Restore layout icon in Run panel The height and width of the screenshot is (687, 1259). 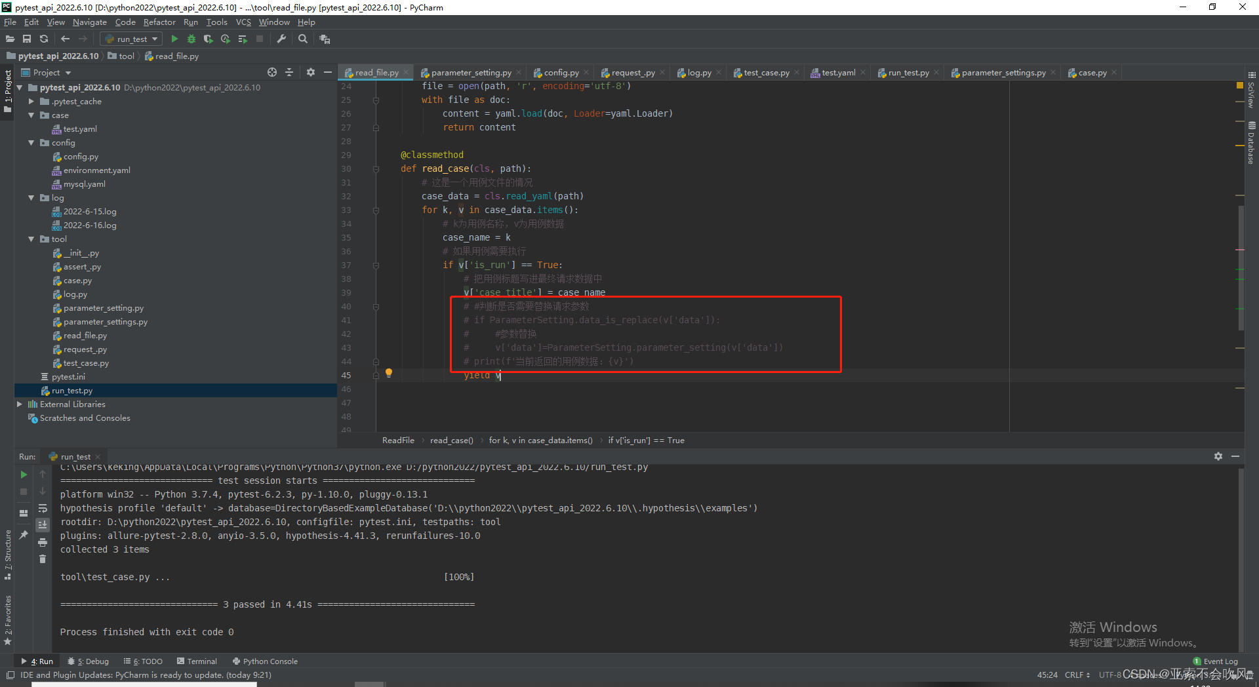point(24,513)
